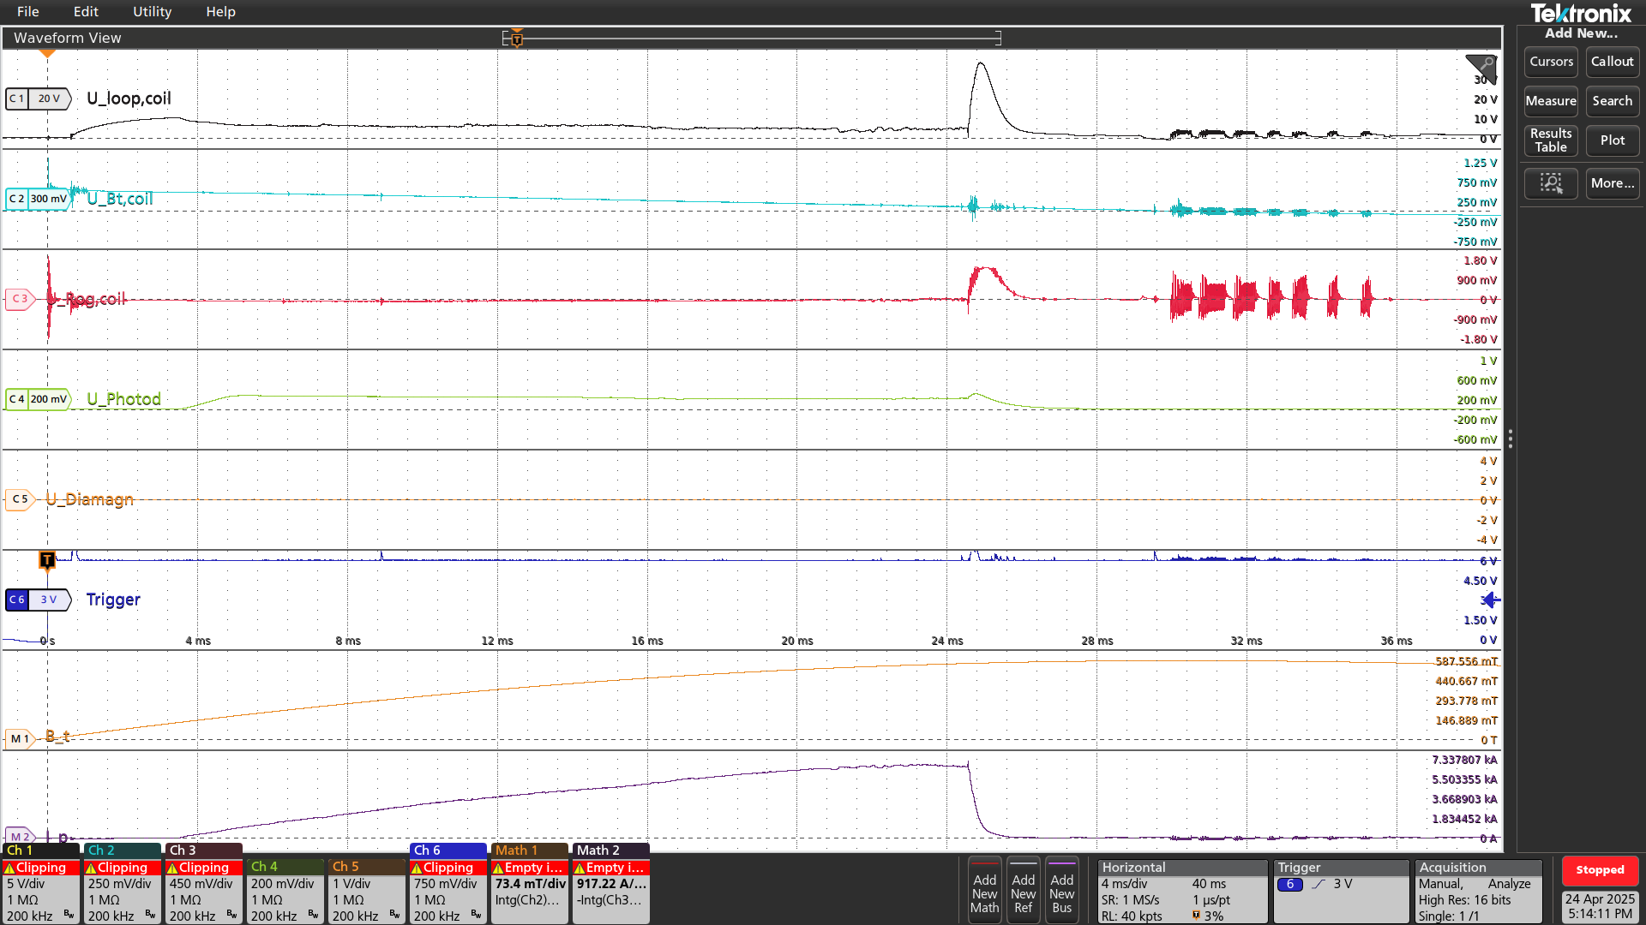Viewport: 1646px width, 925px height.
Task: Click the red Stopped run/stop button
Action: pos(1600,870)
